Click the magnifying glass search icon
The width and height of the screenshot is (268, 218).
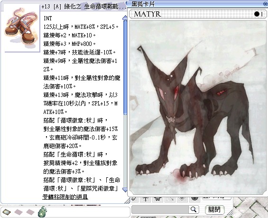(194, 209)
